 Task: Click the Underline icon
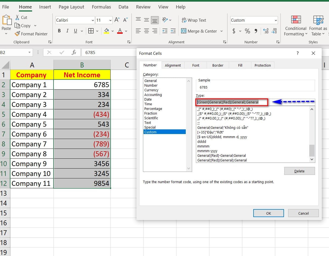click(75, 31)
